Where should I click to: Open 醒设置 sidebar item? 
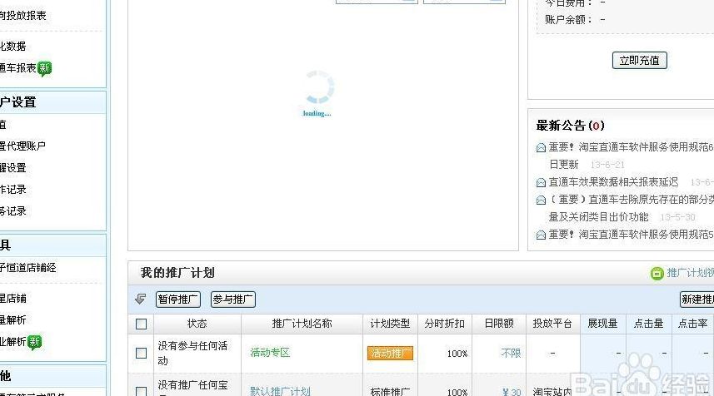pyautogui.click(x=12, y=168)
